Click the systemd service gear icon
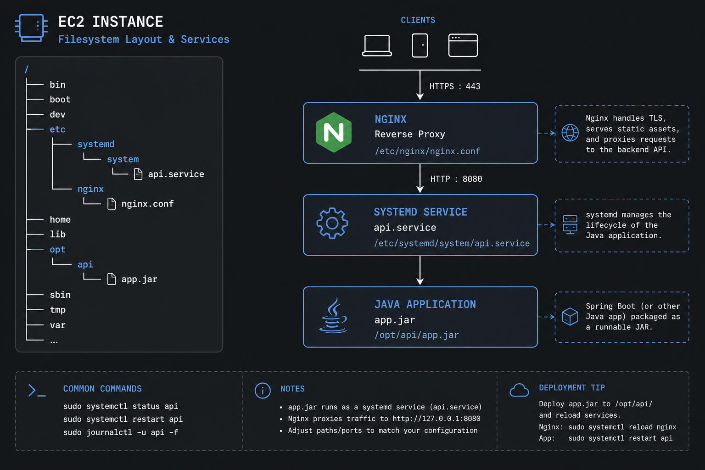This screenshot has width=705, height=470. [332, 223]
